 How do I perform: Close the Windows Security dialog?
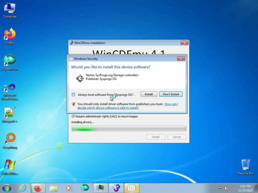[x=181, y=59]
